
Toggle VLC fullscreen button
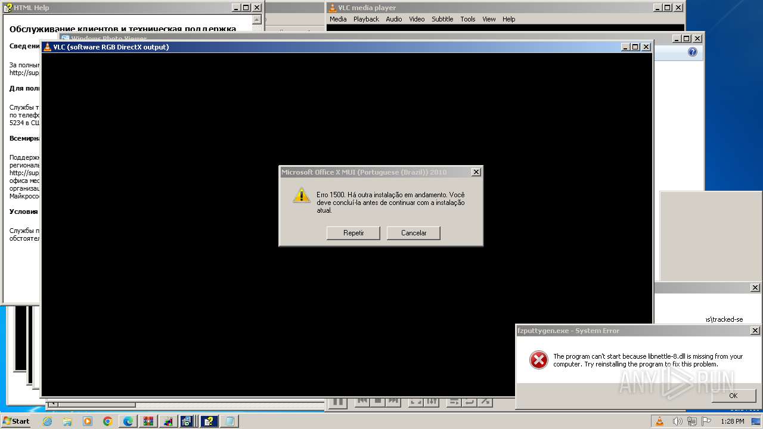(x=416, y=402)
